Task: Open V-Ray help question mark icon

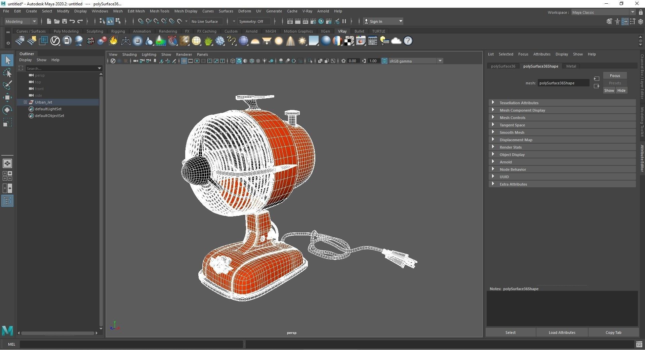Action: coord(408,41)
